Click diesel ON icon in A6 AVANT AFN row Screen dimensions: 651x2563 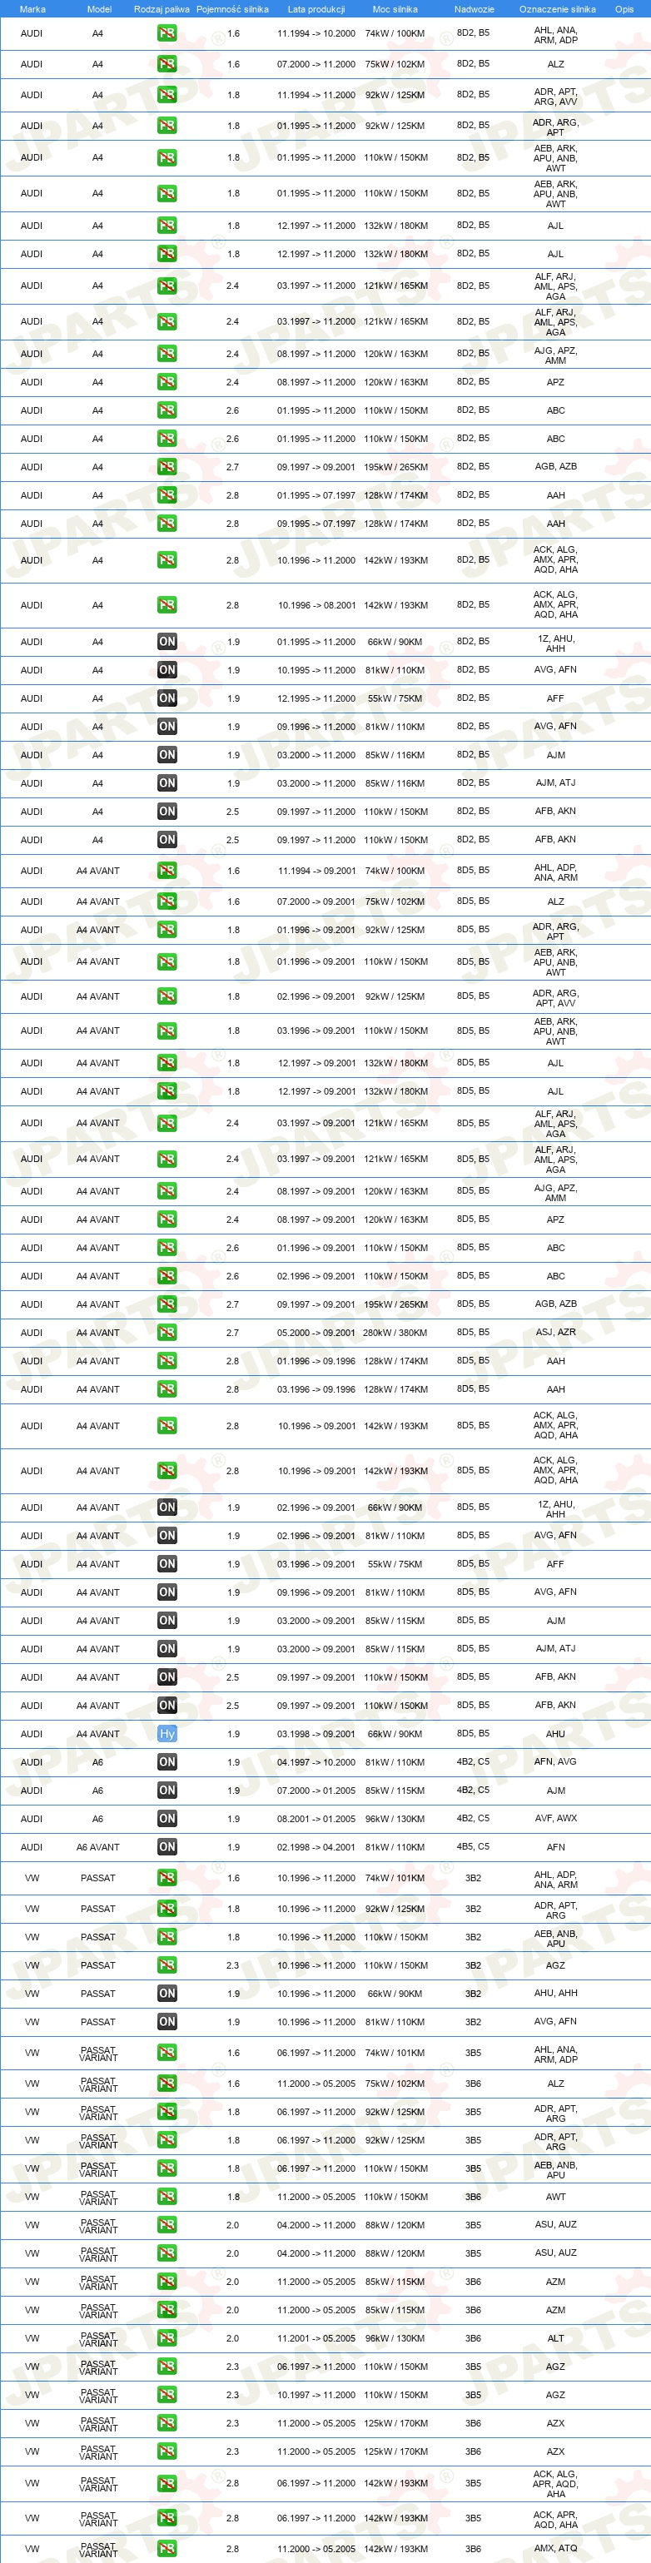(x=166, y=1848)
